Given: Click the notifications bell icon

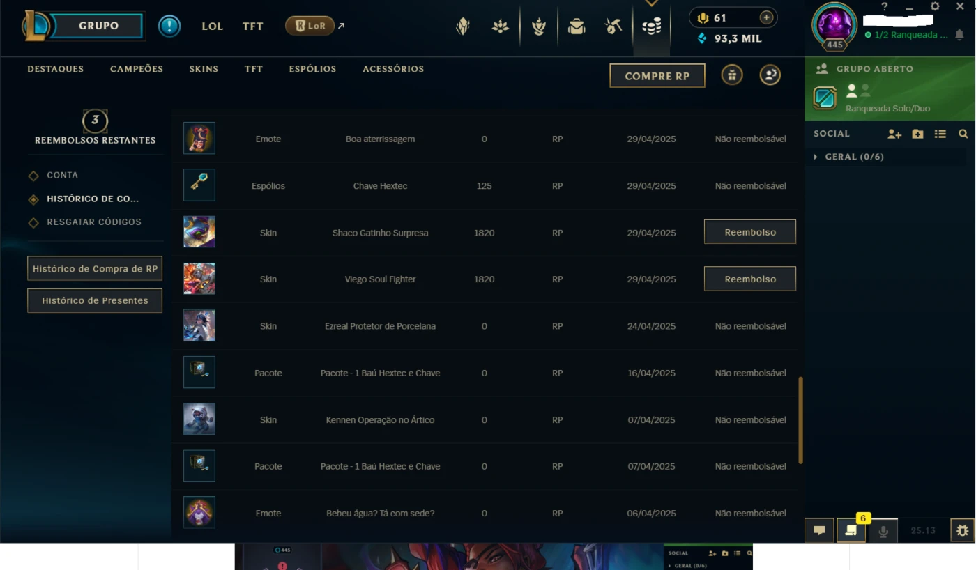Looking at the screenshot, I should pyautogui.click(x=959, y=35).
